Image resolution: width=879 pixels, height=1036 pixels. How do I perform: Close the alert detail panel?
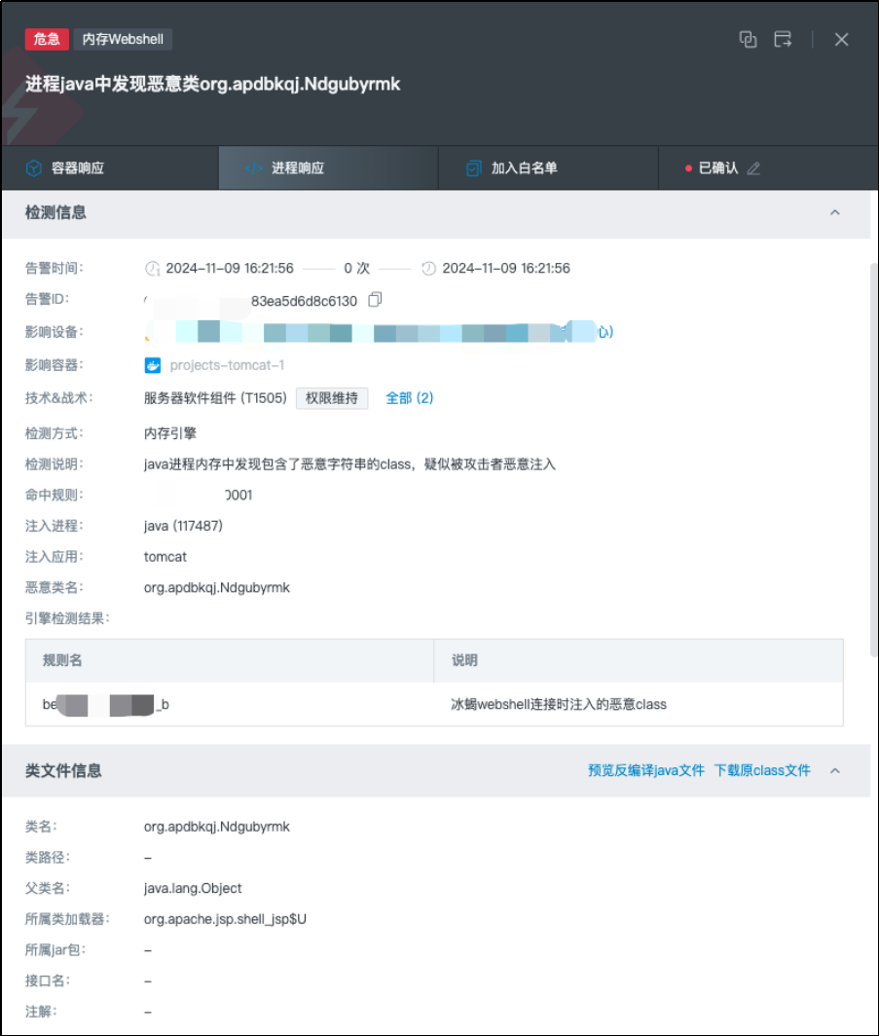[841, 40]
